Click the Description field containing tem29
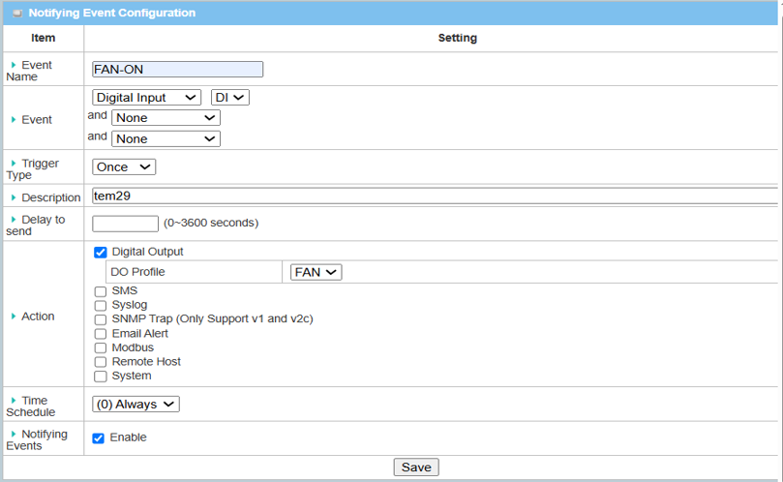 [436, 196]
